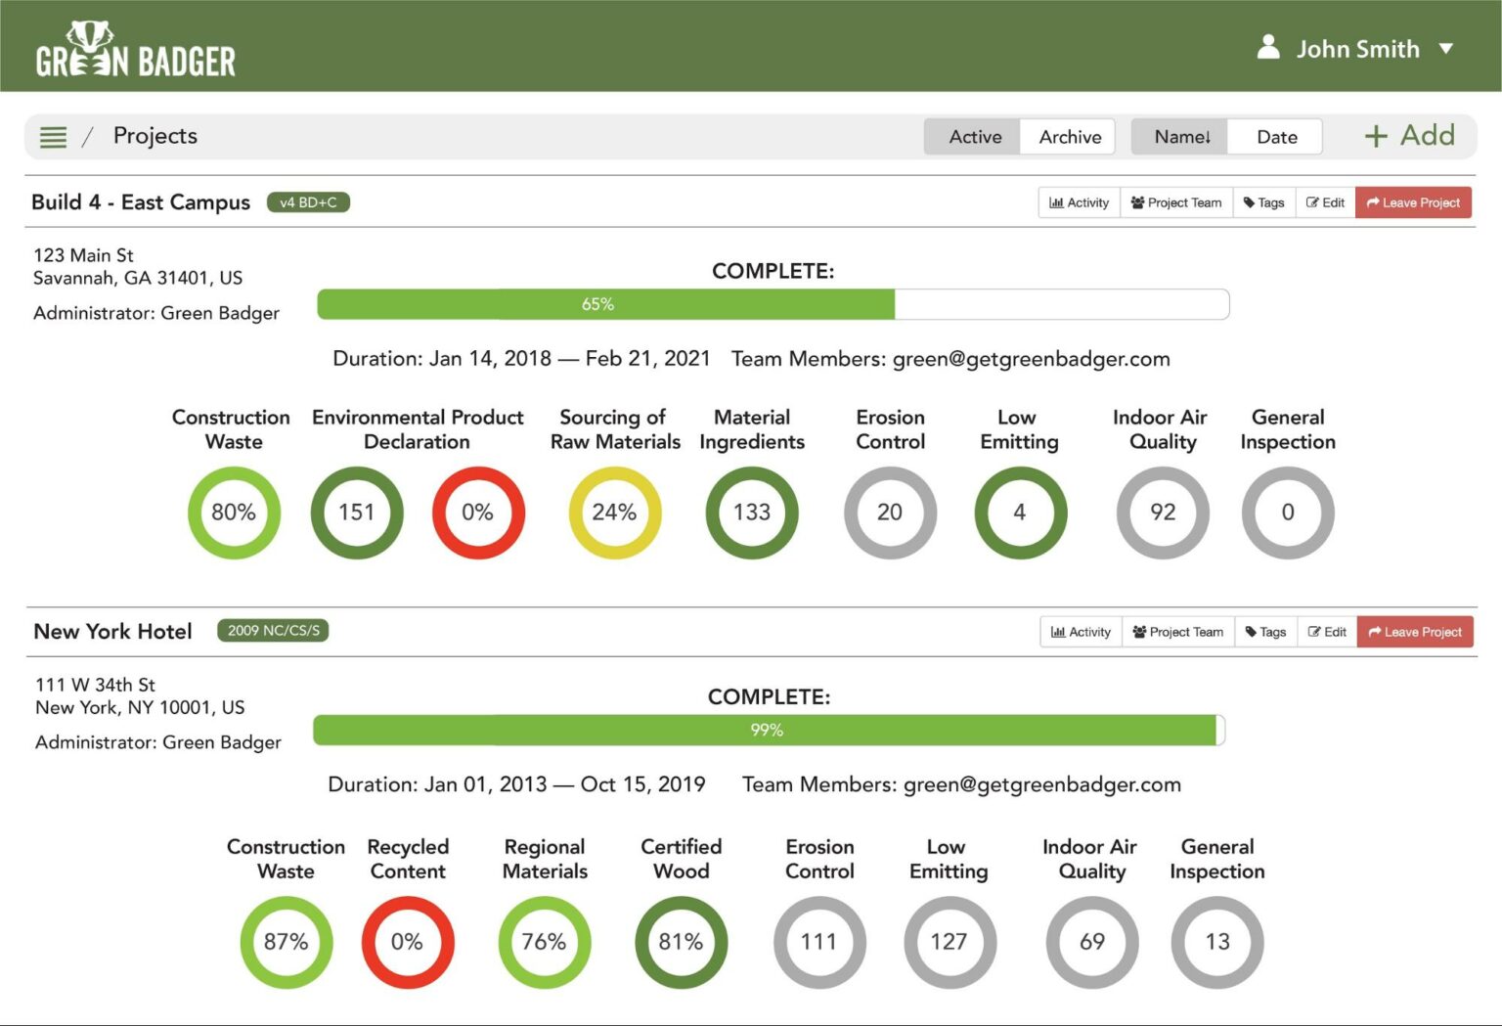This screenshot has width=1502, height=1026.
Task: Click the Green Badger logo
Action: point(134,48)
